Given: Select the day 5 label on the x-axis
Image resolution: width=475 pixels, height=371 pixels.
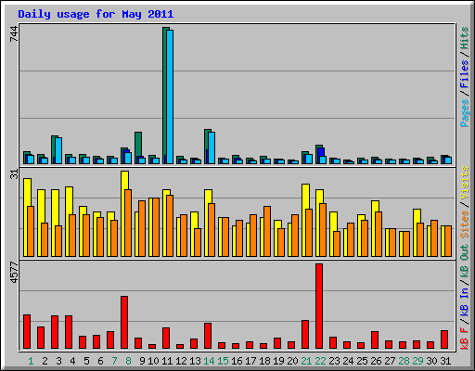Looking at the screenshot, I should click(x=86, y=361).
